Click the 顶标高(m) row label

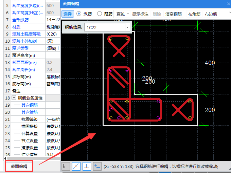pos(21,77)
